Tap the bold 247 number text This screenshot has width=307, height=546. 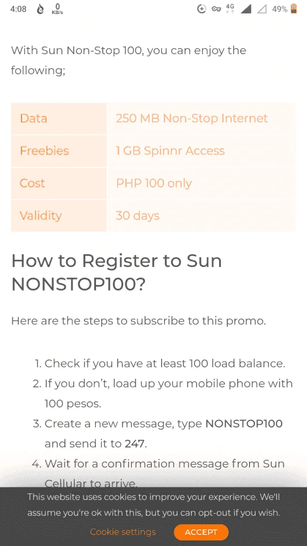pos(134,444)
